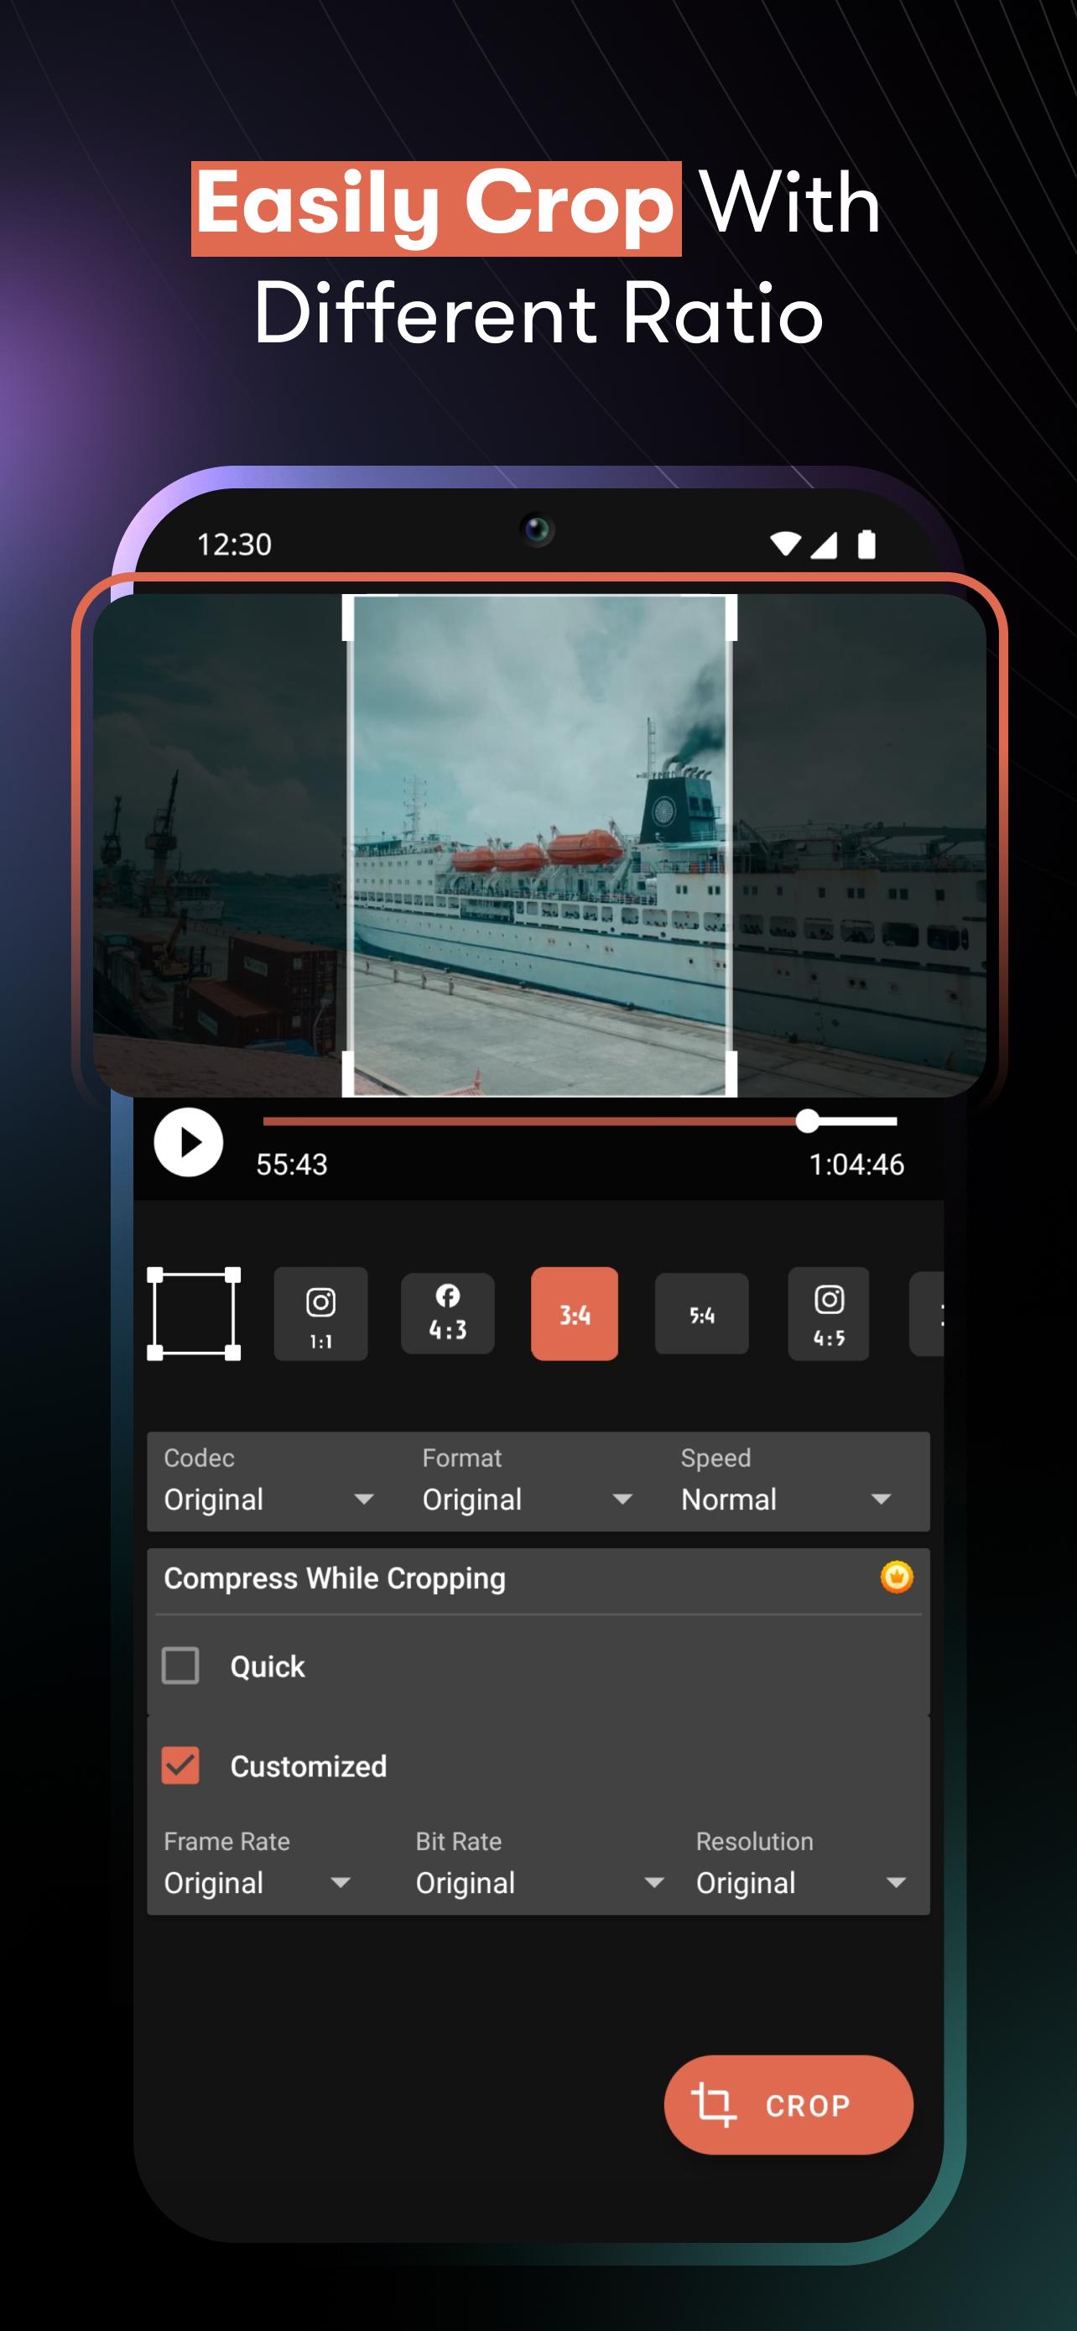Click the battery status icon

[866, 544]
